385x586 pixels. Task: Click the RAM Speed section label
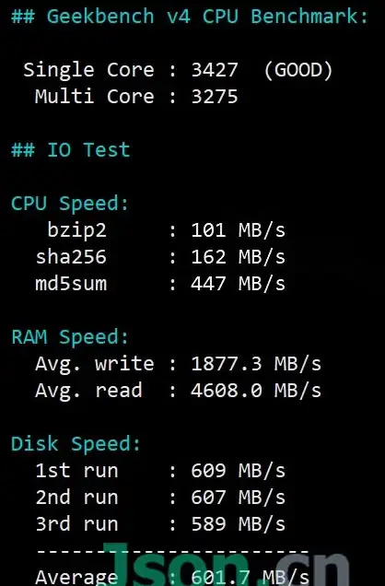[x=70, y=337]
